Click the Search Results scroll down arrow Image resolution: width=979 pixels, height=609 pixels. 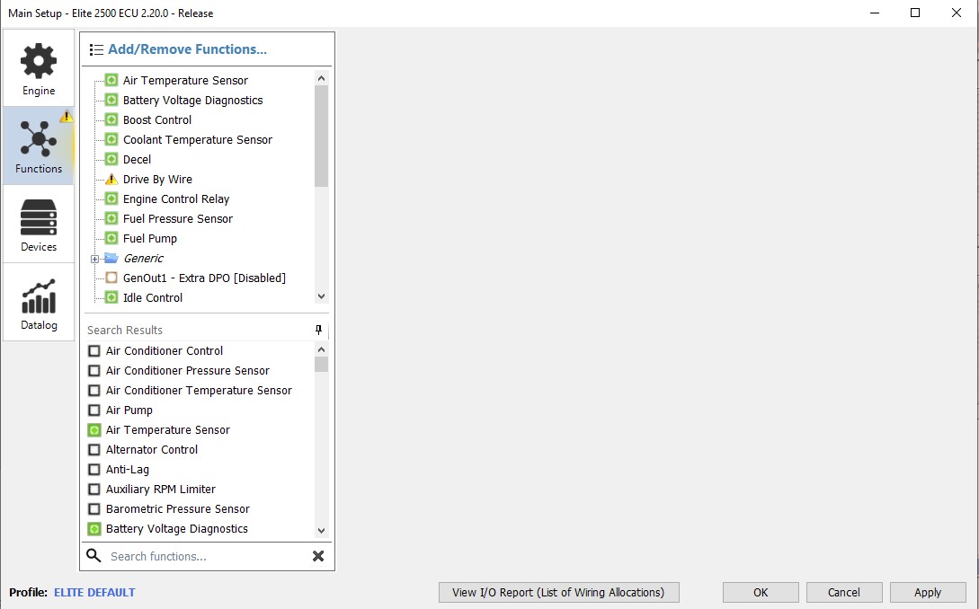point(322,531)
